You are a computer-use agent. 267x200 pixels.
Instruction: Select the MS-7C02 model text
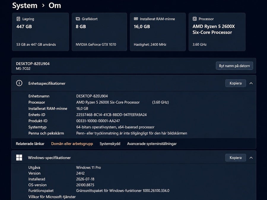pos(23,68)
